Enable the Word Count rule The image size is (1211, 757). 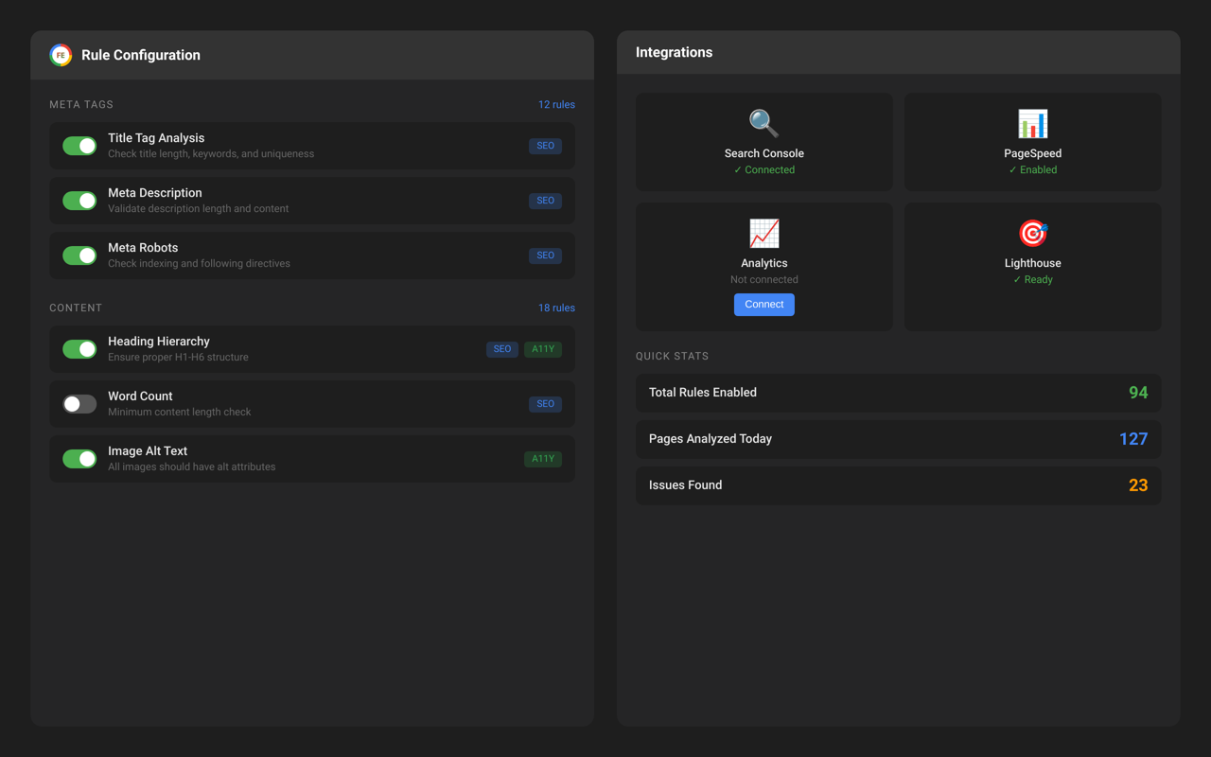79,404
